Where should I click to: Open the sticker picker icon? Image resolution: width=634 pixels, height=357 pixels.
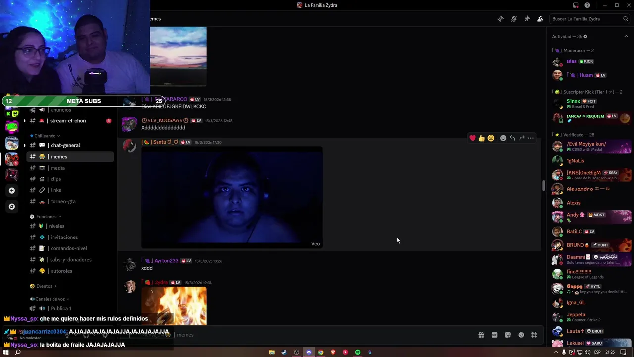pos(508,335)
